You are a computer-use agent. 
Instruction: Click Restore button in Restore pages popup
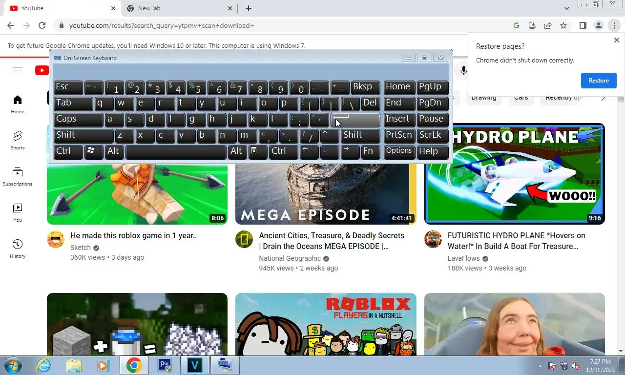tap(599, 81)
